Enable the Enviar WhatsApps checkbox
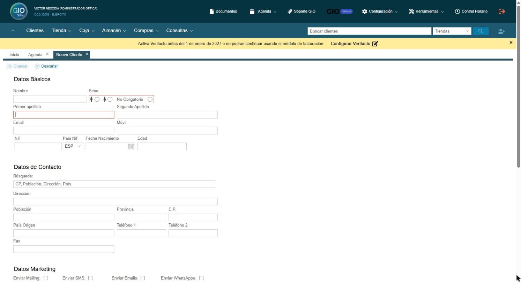Screen dimensions: 521x283 coord(201,278)
